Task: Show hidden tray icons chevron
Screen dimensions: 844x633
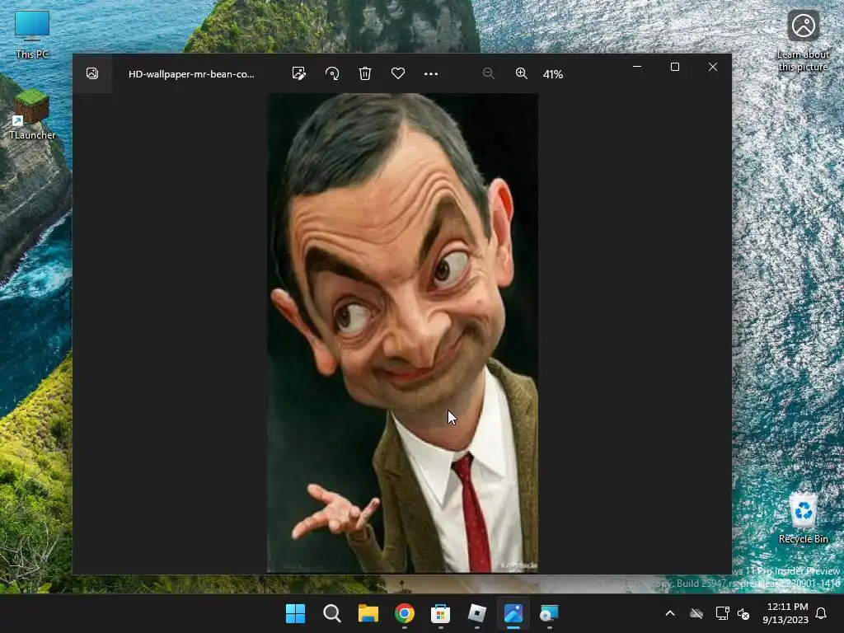Action: tap(669, 613)
